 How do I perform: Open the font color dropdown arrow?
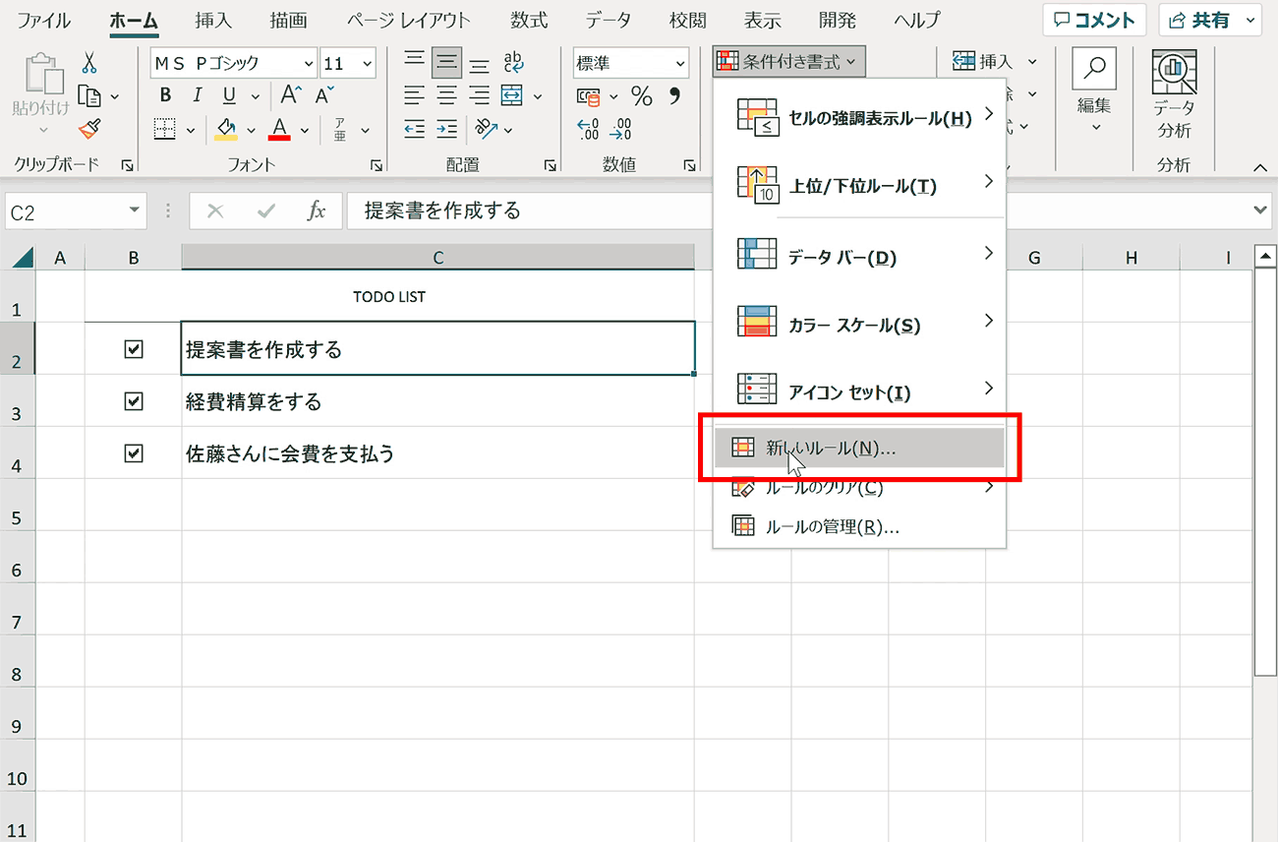tap(305, 130)
